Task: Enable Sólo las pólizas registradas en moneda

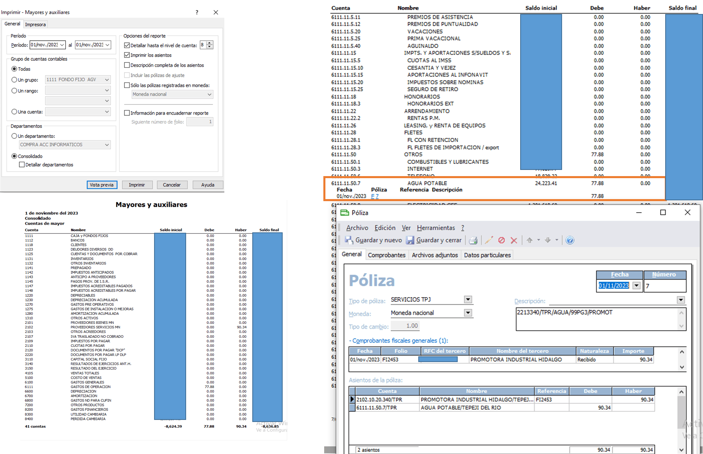Action: click(127, 85)
